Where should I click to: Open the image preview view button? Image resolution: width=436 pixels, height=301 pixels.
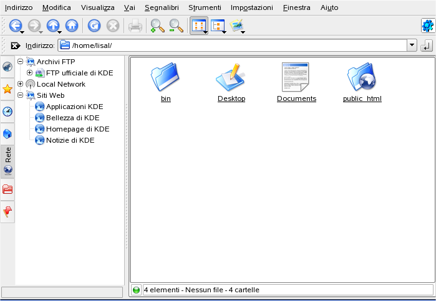coord(236,26)
